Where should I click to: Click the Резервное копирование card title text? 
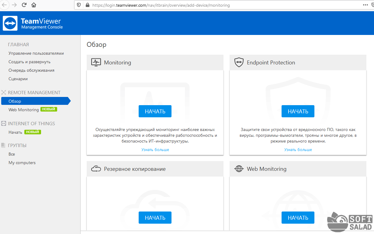pyautogui.click(x=135, y=169)
